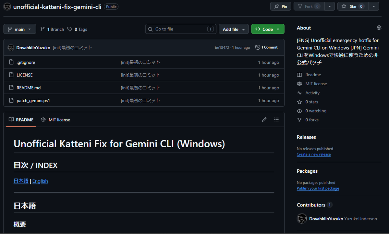This screenshot has height=234, width=389.
Task: Click the contributor avatar under Contributors
Action: pyautogui.click(x=302, y=219)
